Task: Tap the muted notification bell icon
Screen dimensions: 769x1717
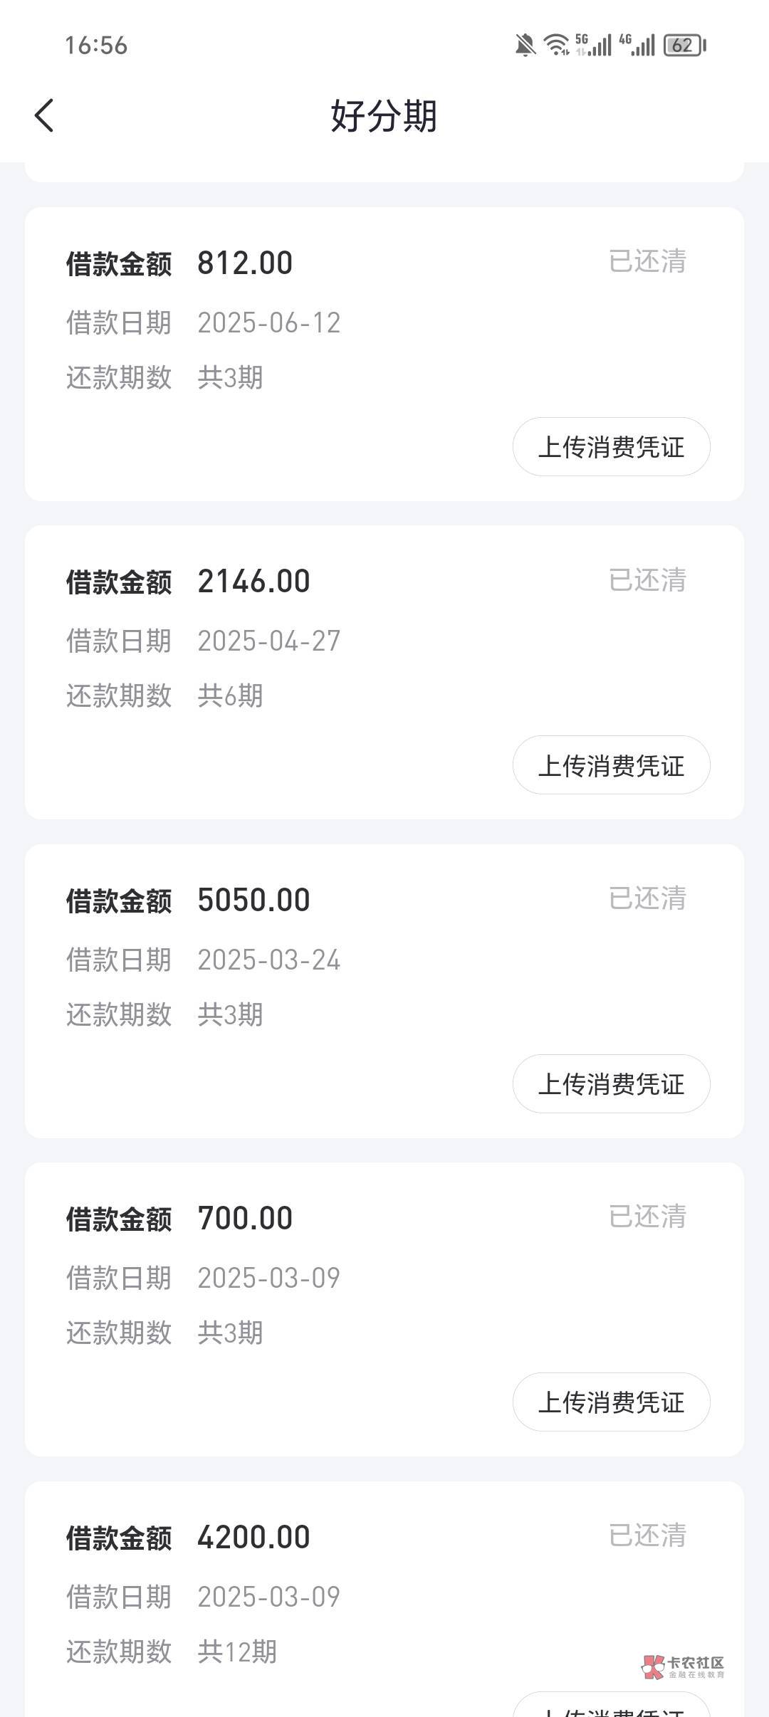Action: point(525,46)
